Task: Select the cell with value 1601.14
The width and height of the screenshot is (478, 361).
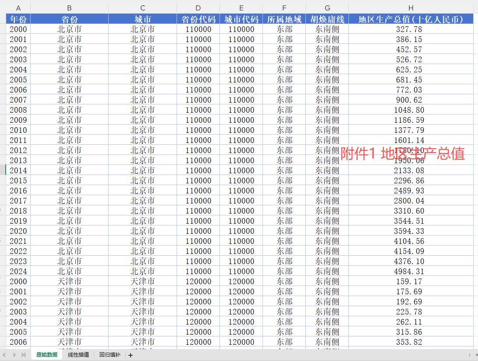Action: [411, 140]
